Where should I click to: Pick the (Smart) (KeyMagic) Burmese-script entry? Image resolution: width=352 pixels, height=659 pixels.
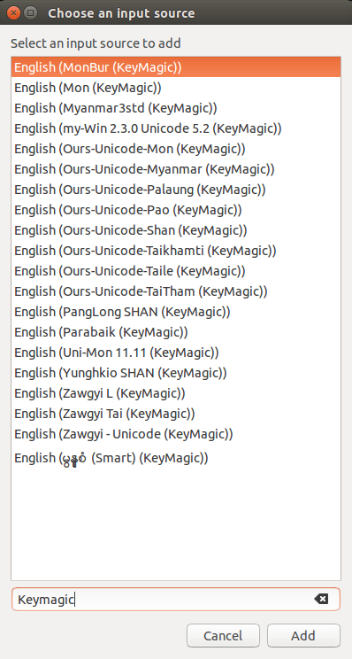tap(176, 458)
